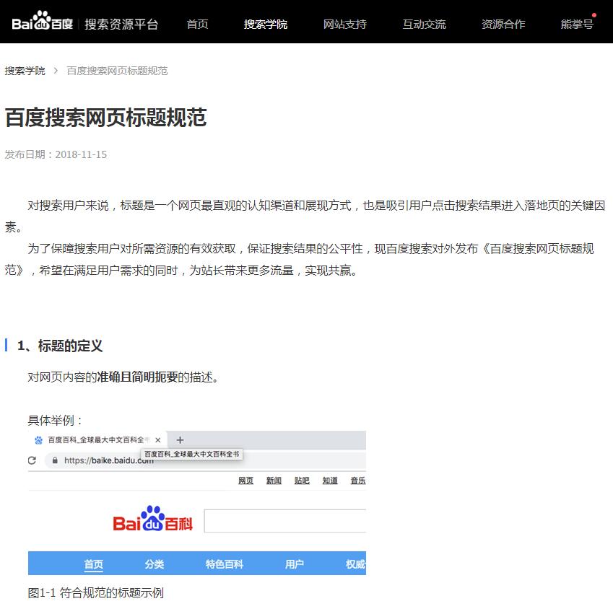The height and width of the screenshot is (609, 613).
Task: Open 熊掌号 from the top bar
Action: pos(577,25)
